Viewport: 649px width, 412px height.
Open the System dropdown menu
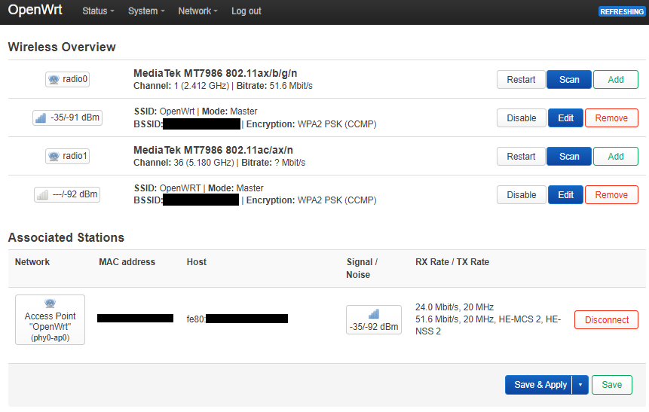point(146,11)
